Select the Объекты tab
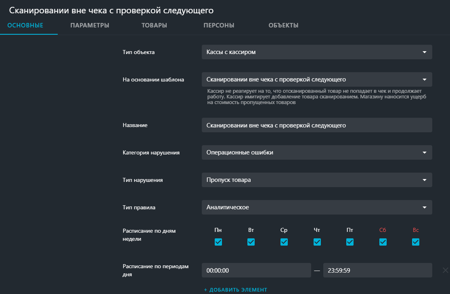The height and width of the screenshot is (294, 450). (x=283, y=25)
